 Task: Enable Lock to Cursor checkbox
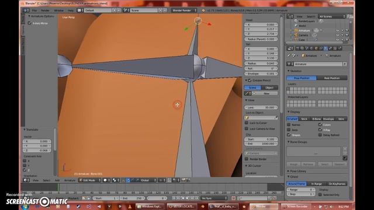[x=247, y=123]
